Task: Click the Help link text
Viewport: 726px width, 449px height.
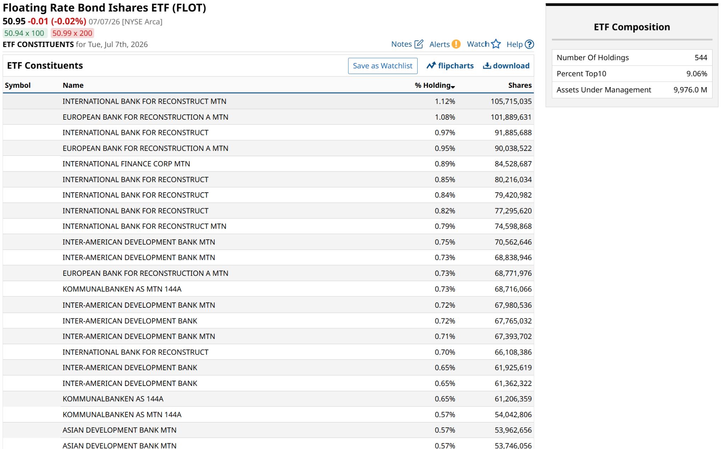Action: (x=514, y=44)
